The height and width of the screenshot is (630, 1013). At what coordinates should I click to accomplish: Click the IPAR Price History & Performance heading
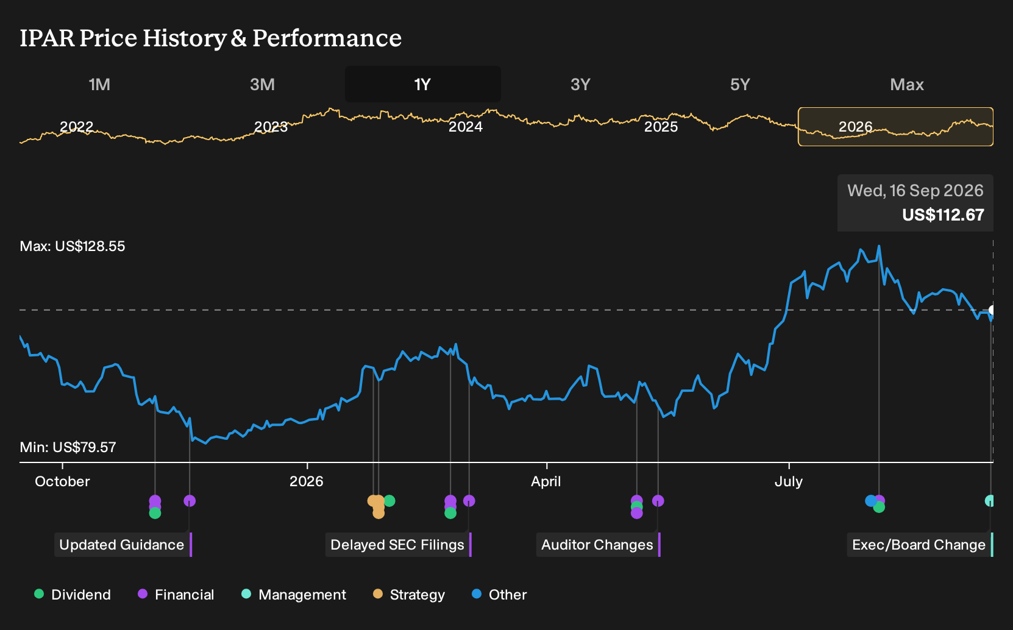click(x=211, y=38)
